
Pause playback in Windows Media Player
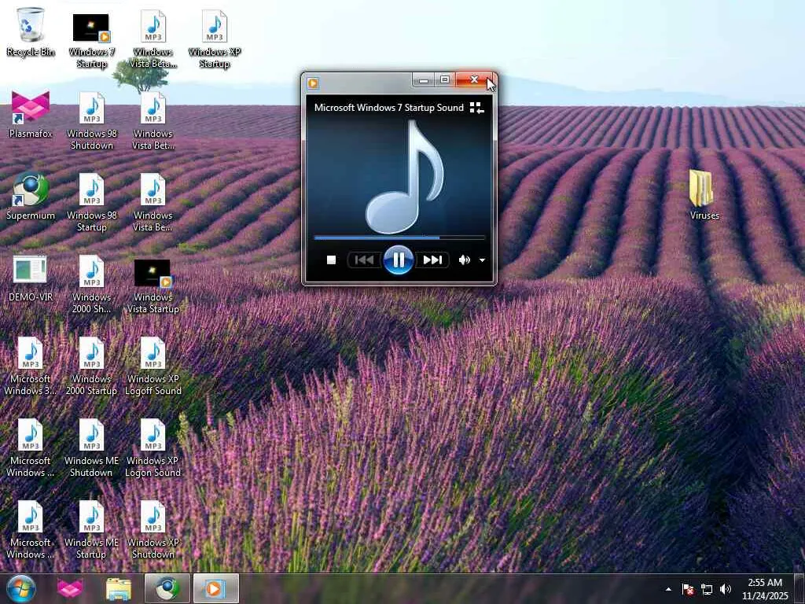click(399, 260)
